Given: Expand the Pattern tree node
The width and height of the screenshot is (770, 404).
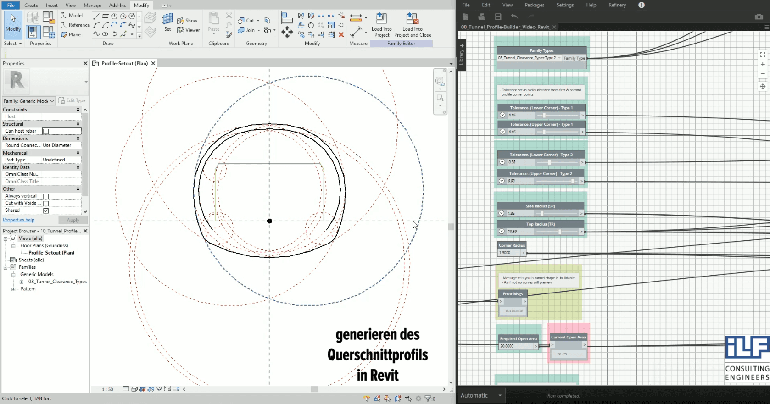Looking at the screenshot, I should point(13,289).
